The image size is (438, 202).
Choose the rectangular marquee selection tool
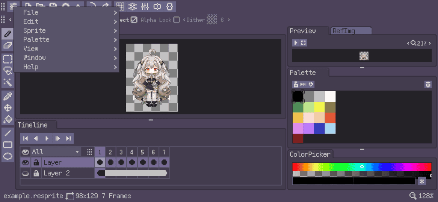pyautogui.click(x=8, y=59)
